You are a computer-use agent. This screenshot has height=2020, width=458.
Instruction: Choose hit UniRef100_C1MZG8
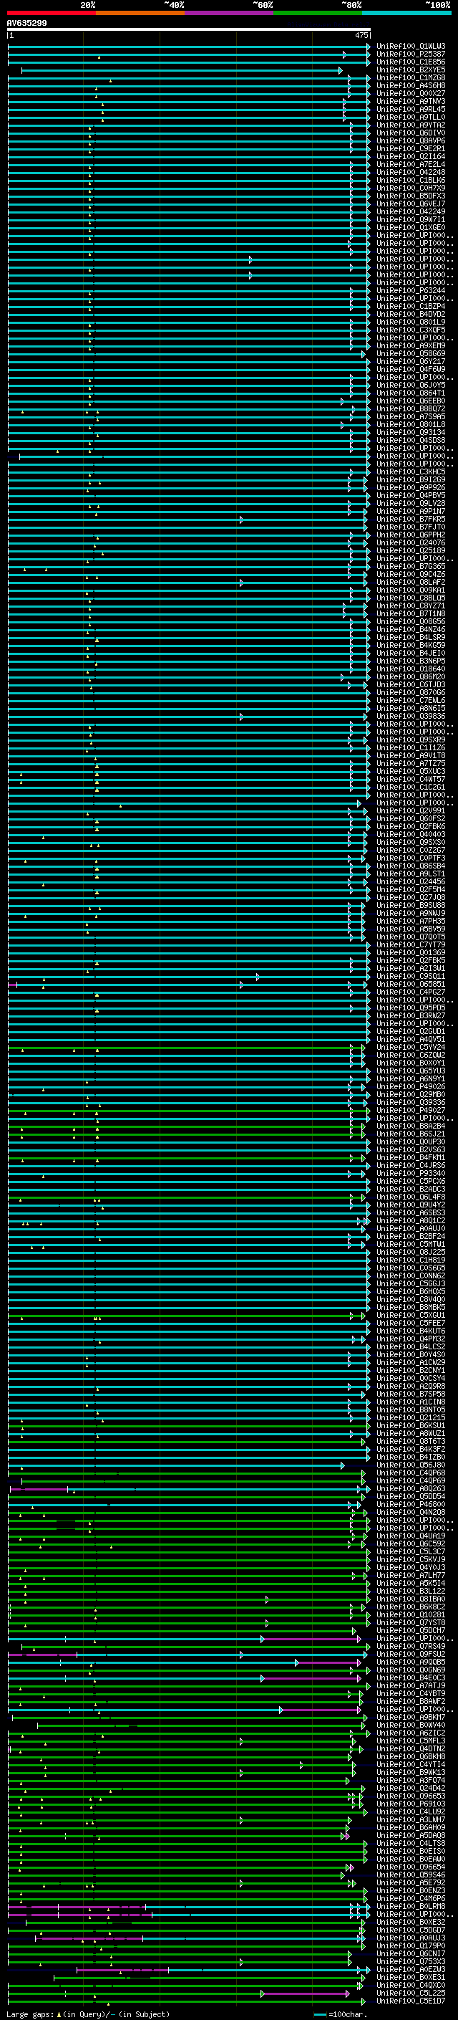[x=411, y=77]
